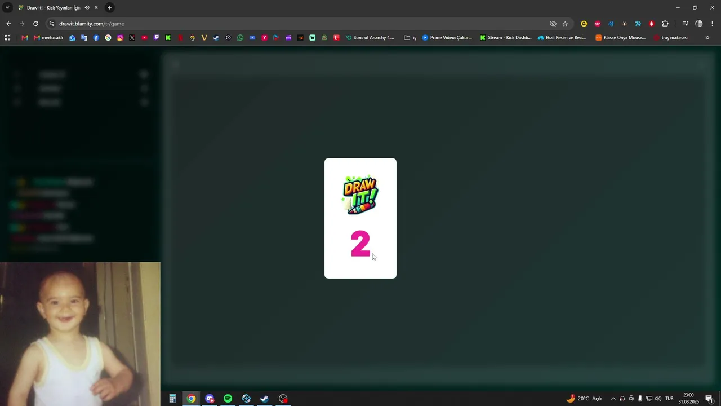Reload the current page
The image size is (721, 406).
(x=35, y=24)
